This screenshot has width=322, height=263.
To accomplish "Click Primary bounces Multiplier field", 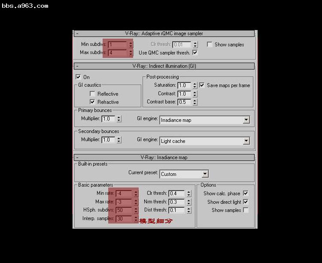I will (108, 119).
